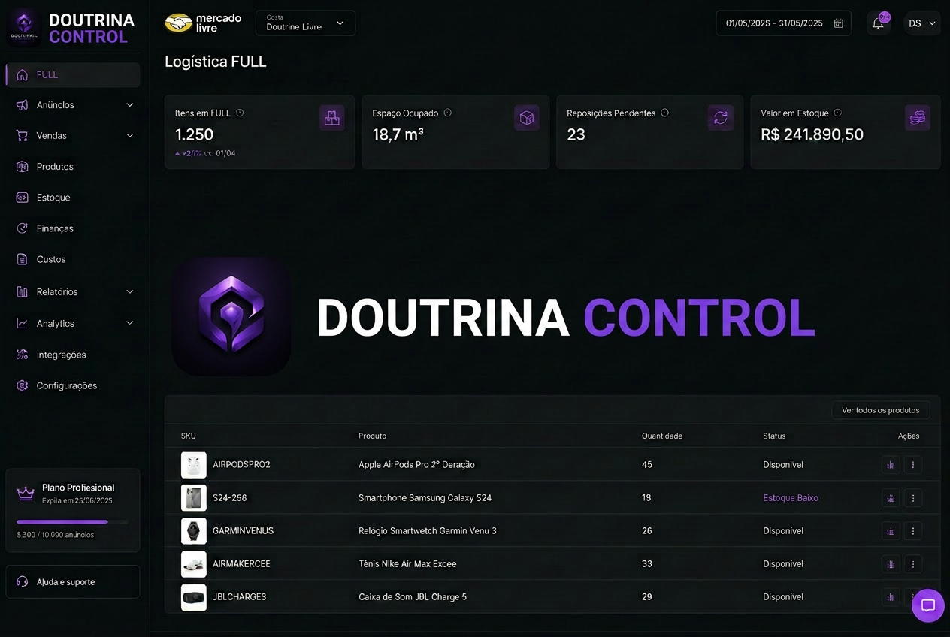
Task: Open the date range picker 01/05/2025 – 31/05/2025
Action: (783, 23)
